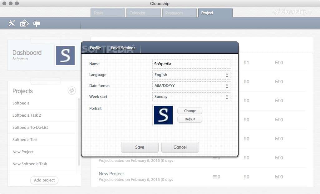The height and width of the screenshot is (194, 320).
Task: Open the Date format dropdown MM/DD/YY
Action: tap(191, 86)
